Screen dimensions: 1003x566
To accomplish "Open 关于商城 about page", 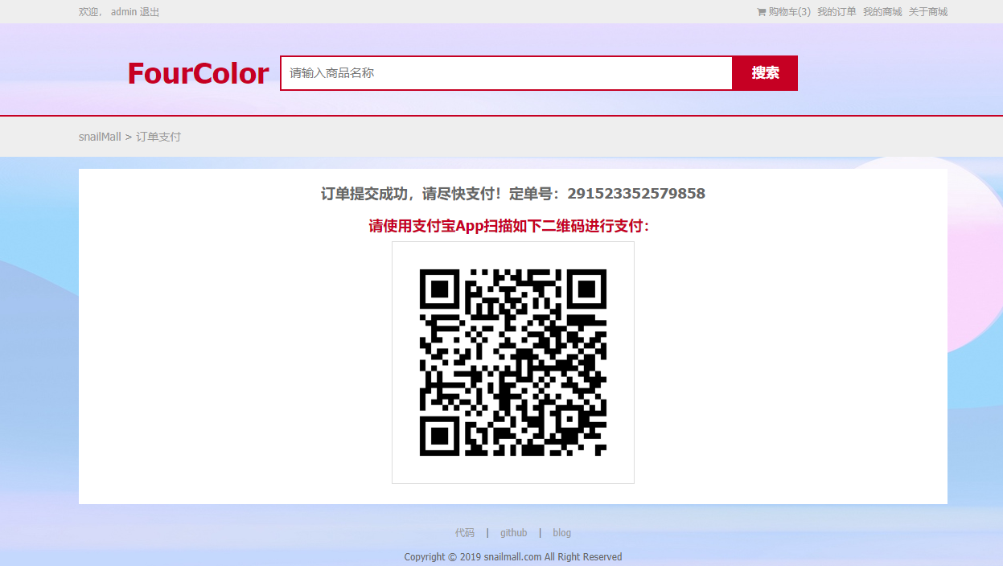I will (x=928, y=12).
